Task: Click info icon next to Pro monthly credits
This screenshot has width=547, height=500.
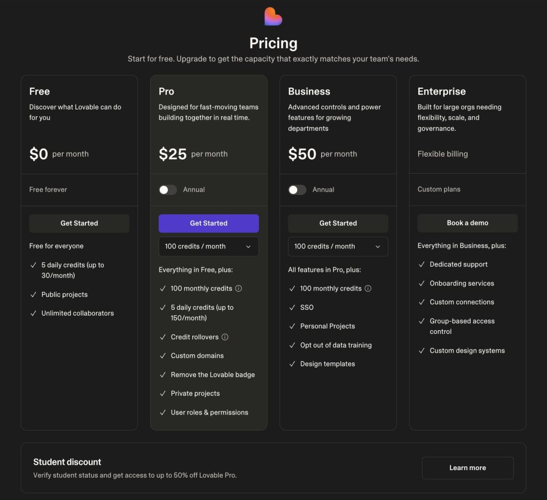Action: [x=239, y=288]
